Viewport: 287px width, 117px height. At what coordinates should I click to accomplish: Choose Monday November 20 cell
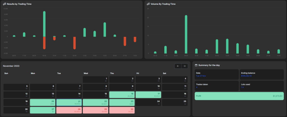(x=43, y=102)
